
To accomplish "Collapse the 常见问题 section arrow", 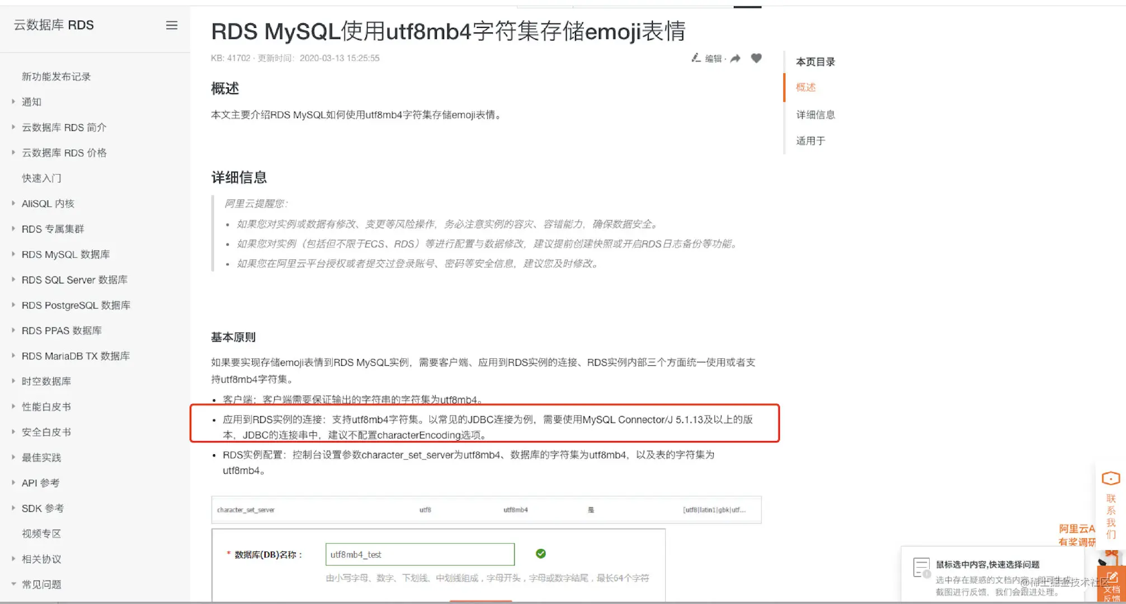I will [x=13, y=584].
